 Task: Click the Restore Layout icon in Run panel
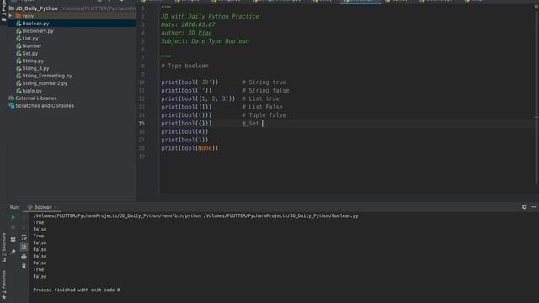[13, 239]
